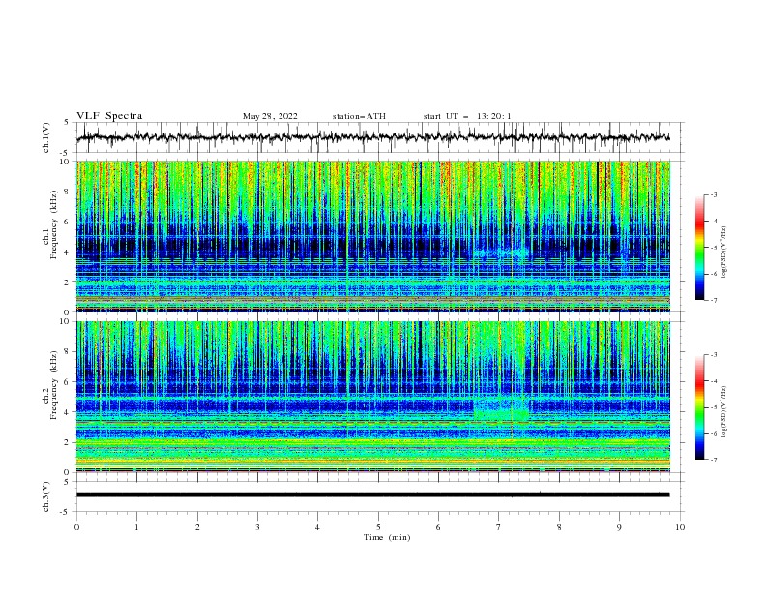Click the "-3" tick on upper colorbar

point(713,194)
